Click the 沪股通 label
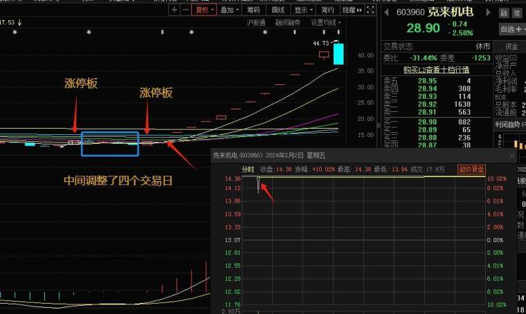 click(256, 22)
